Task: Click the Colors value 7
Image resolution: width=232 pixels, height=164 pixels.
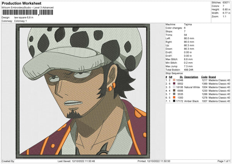Action: (x=223, y=6)
